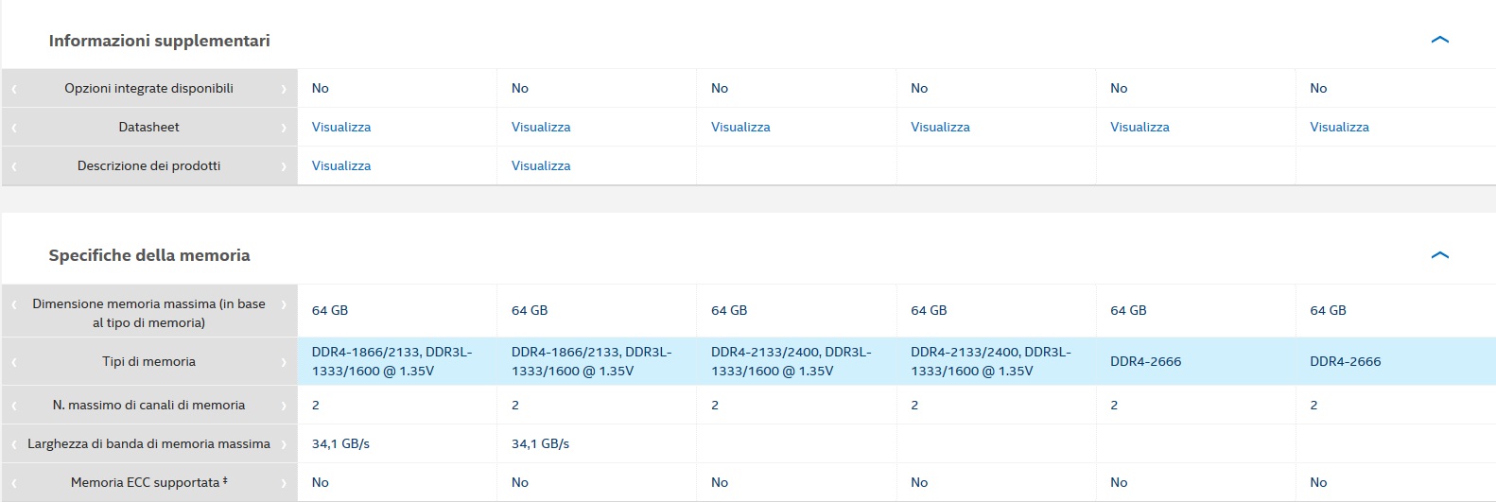1496x502 pixels.
Task: Click left arrow on Memoria ECC supportata row
Action: tap(14, 483)
